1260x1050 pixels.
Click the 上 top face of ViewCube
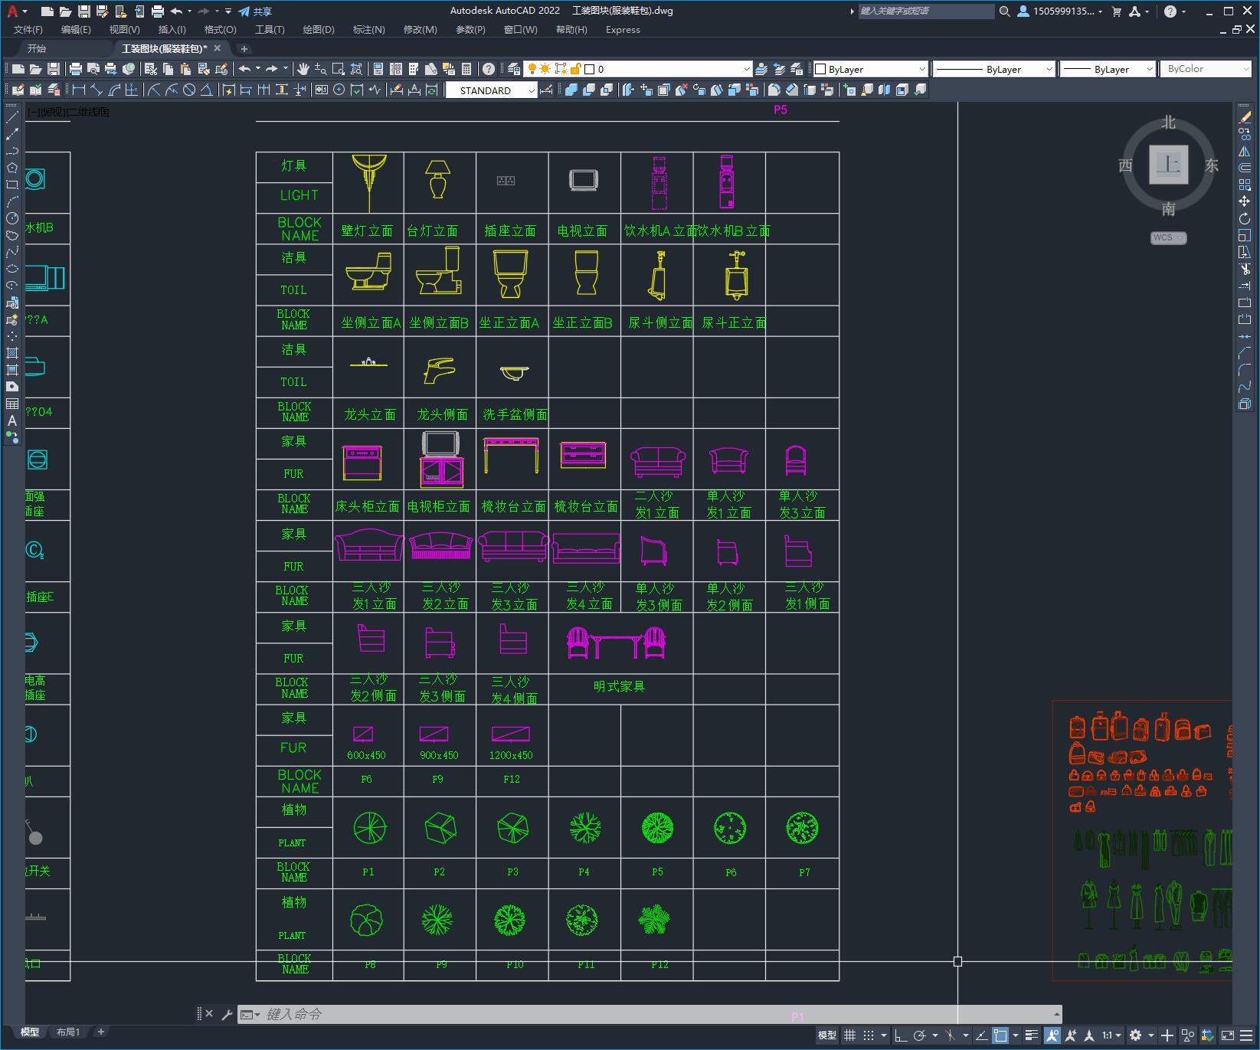click(x=1169, y=164)
